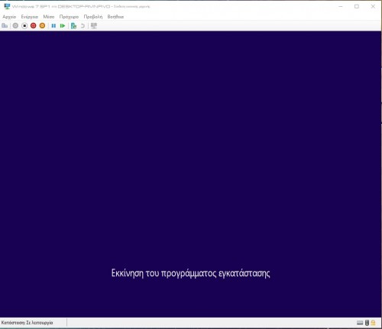
Task: Pause the virtual machine
Action: point(53,26)
